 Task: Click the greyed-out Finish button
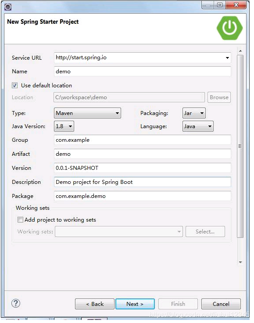click(x=178, y=304)
